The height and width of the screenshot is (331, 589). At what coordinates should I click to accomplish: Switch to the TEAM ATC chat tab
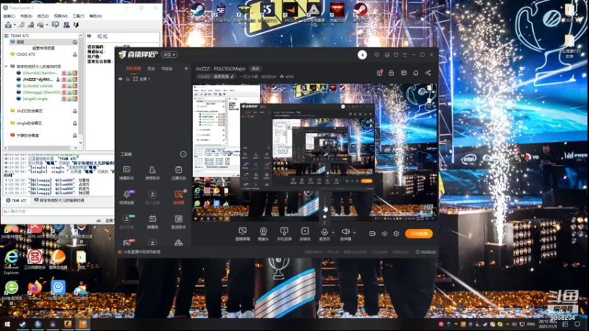coord(16,200)
